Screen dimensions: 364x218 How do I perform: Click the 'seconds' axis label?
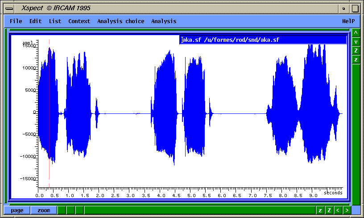point(333,193)
